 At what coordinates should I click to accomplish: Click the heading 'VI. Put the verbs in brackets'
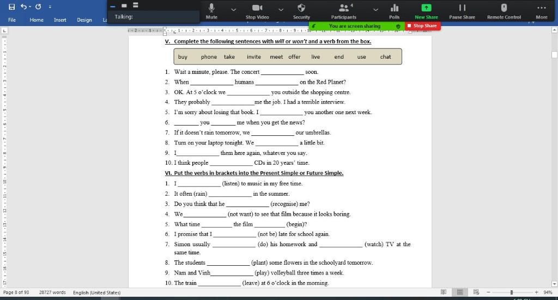coord(254,173)
